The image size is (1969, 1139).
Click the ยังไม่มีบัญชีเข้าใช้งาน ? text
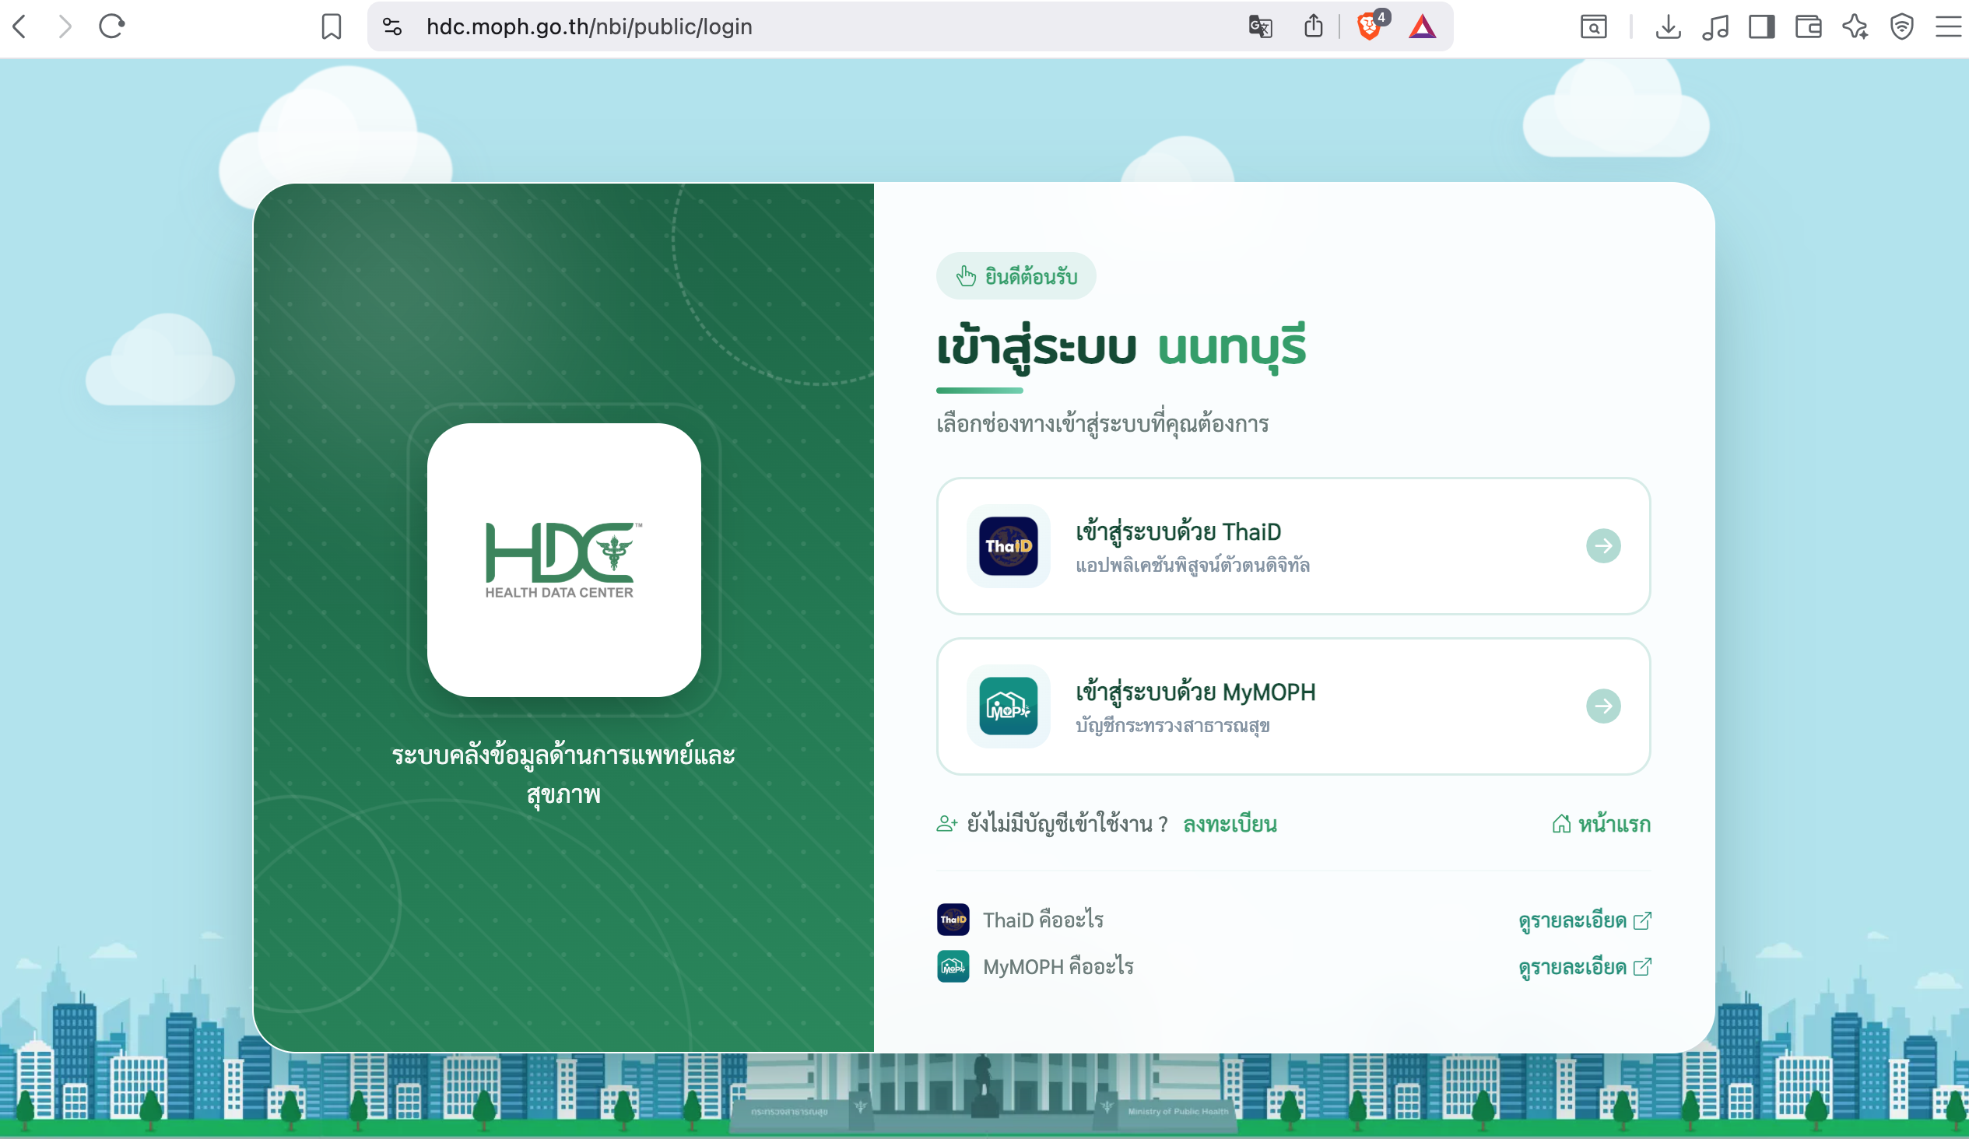coord(1067,824)
